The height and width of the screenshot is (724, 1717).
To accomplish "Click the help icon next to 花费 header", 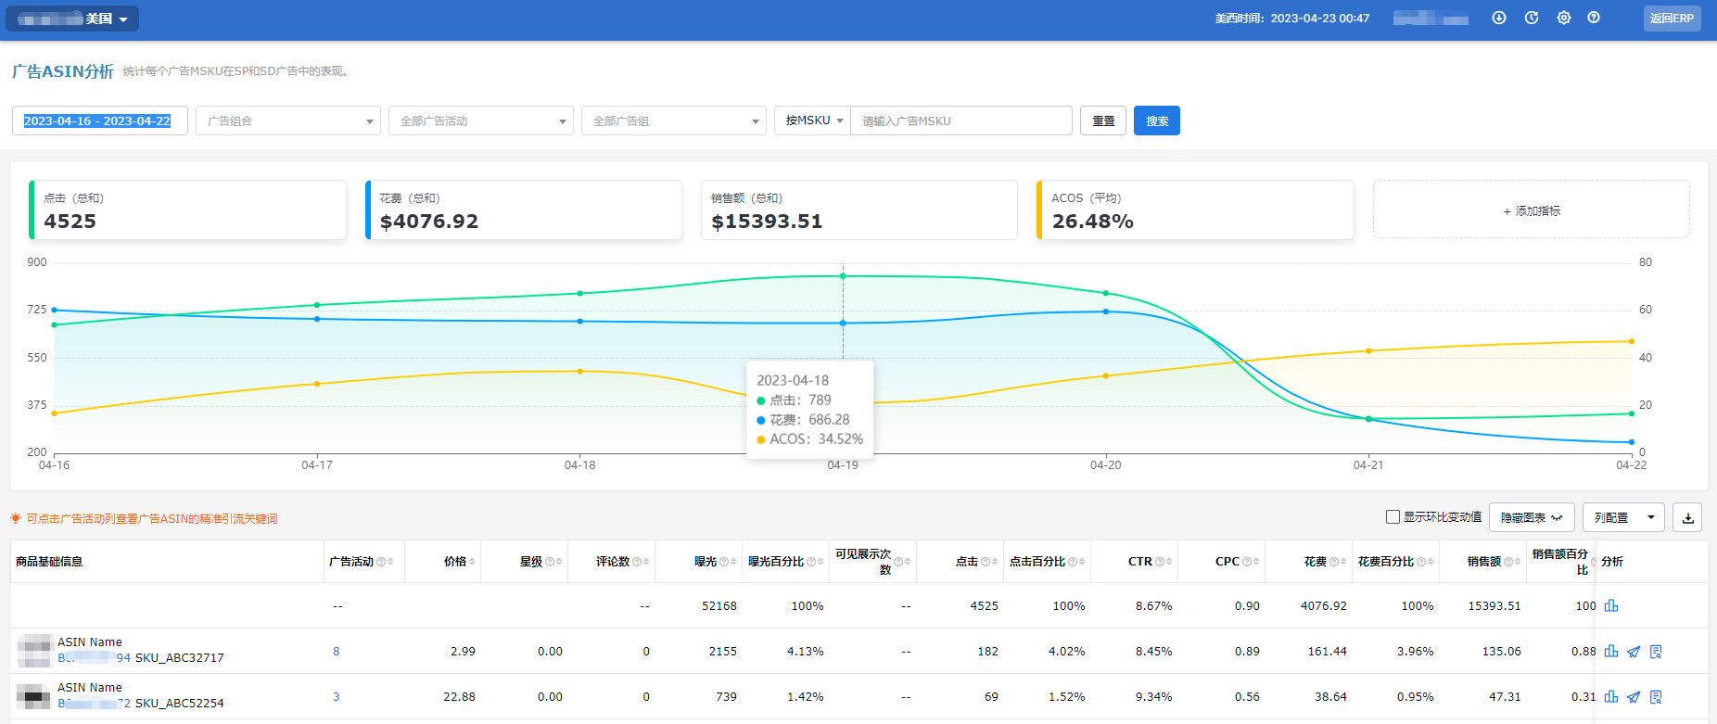I will 1334,562.
